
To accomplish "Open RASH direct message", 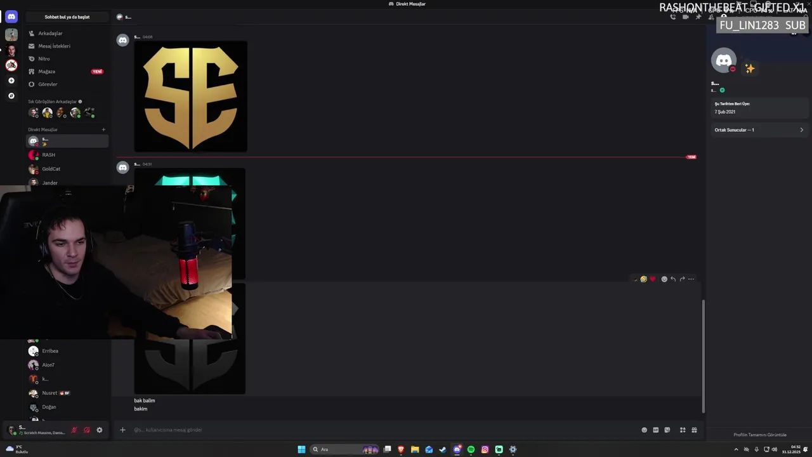I will point(67,155).
